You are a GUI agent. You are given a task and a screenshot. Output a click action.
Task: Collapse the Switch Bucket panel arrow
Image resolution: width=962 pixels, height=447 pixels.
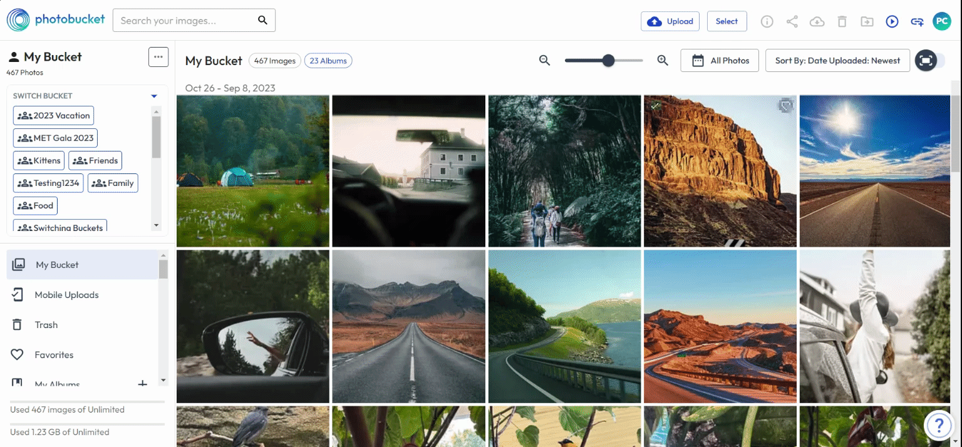coord(154,96)
